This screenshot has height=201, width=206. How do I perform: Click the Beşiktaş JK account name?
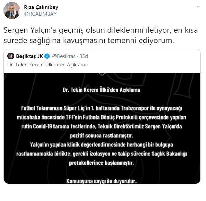(x=30, y=56)
